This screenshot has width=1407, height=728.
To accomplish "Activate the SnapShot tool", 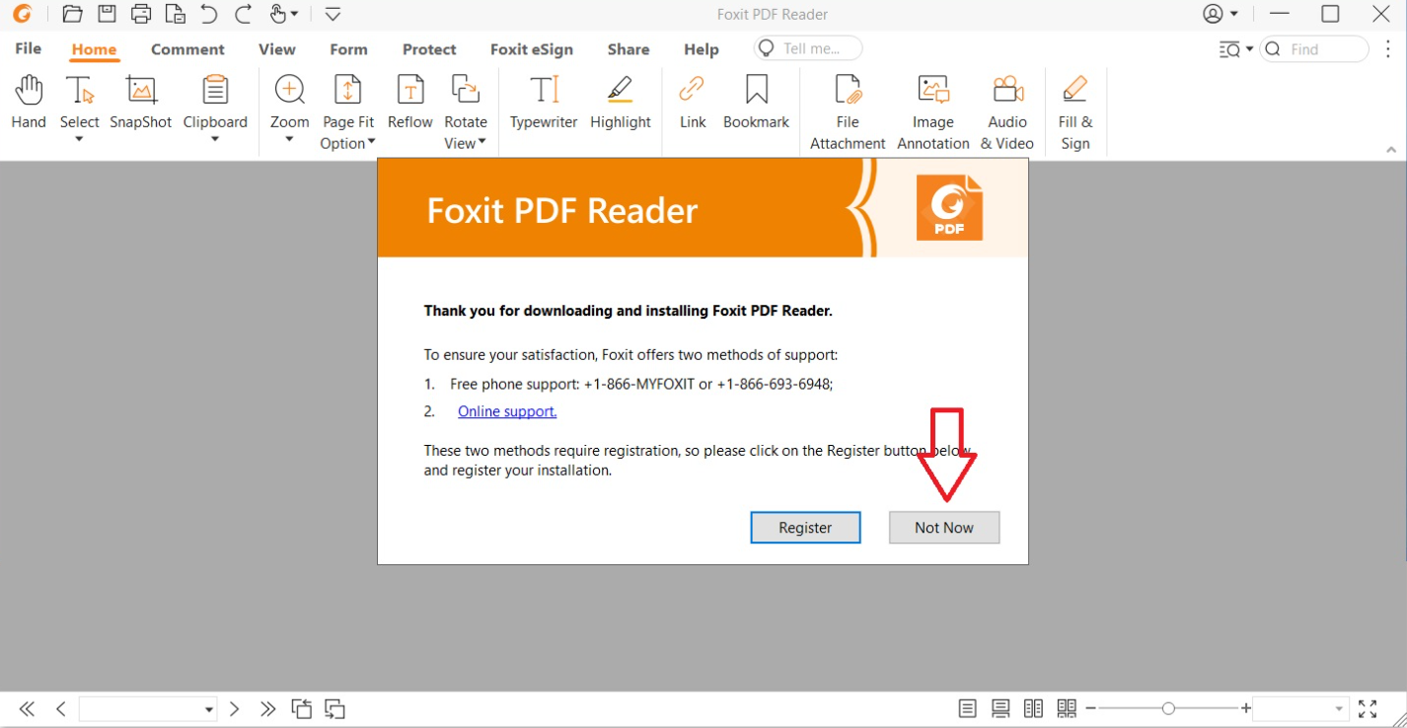I will click(x=141, y=103).
